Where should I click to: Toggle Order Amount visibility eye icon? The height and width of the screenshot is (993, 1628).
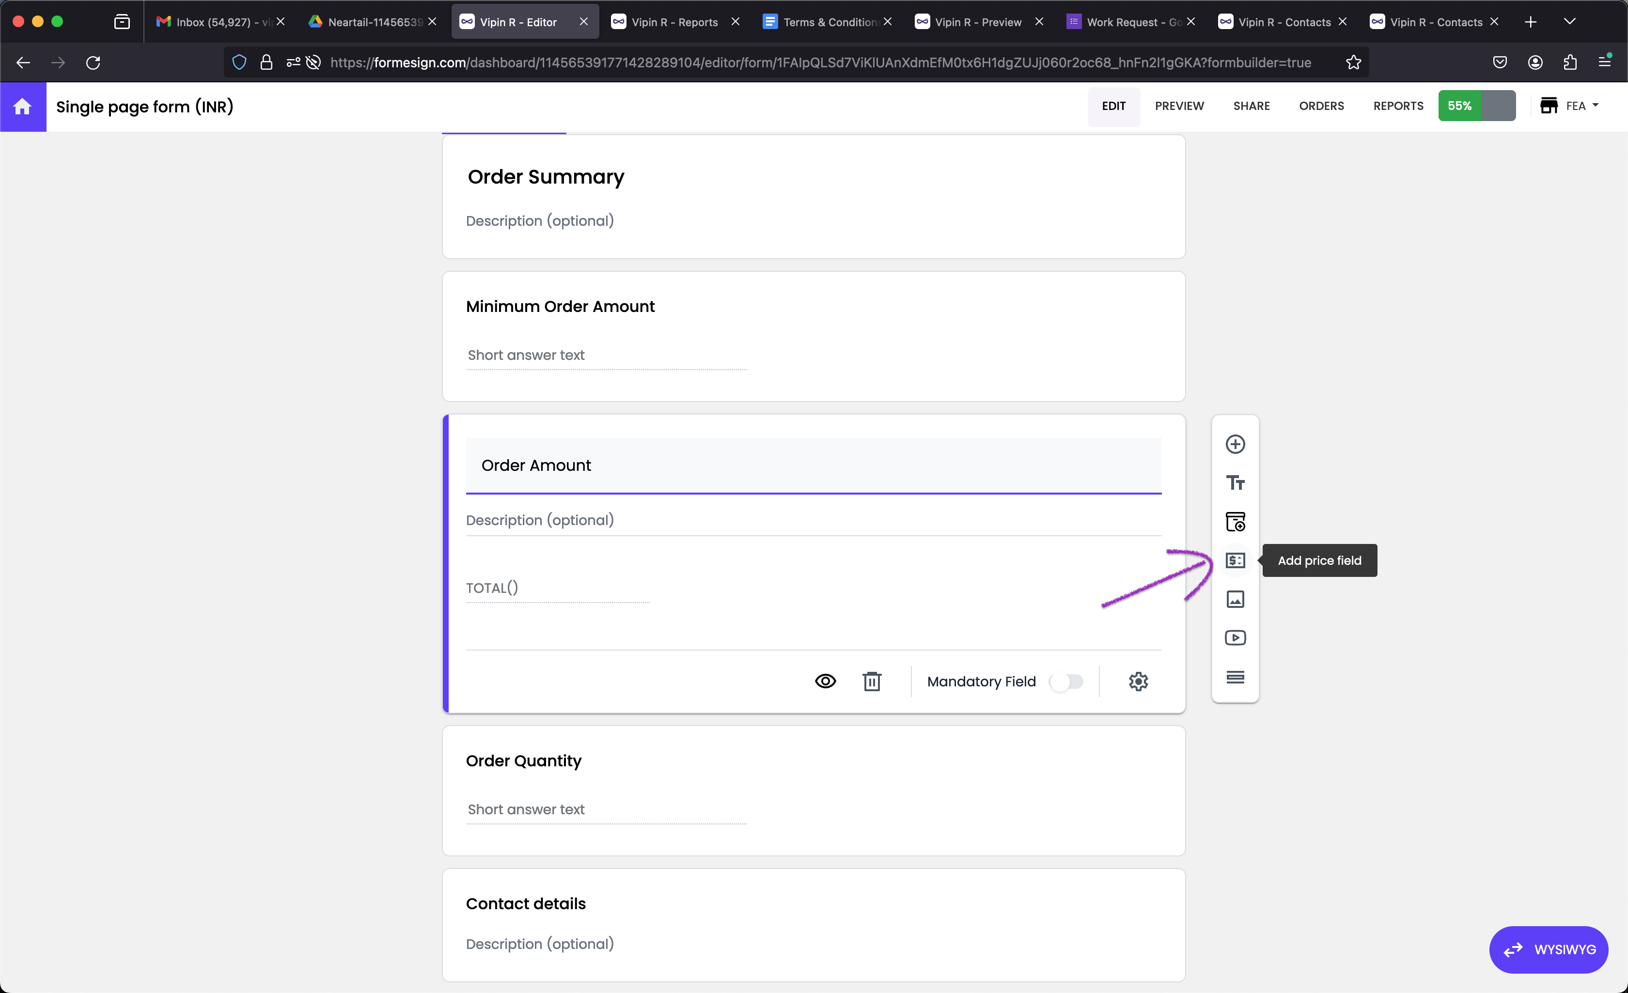point(825,681)
